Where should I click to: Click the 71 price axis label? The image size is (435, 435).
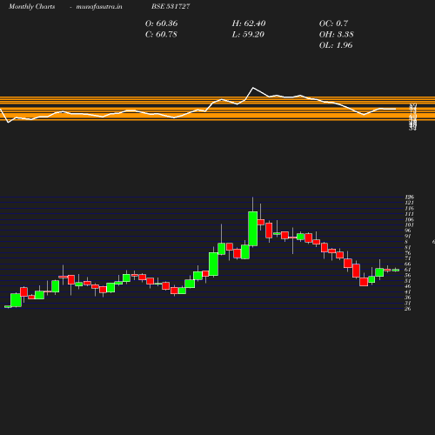click(408, 258)
